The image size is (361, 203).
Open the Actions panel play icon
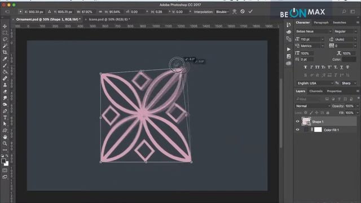pyautogui.click(x=289, y=49)
